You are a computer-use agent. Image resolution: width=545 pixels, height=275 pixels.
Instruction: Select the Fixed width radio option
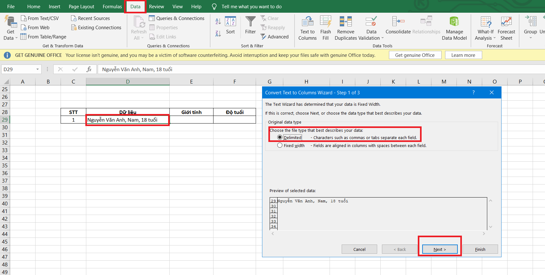coord(279,145)
